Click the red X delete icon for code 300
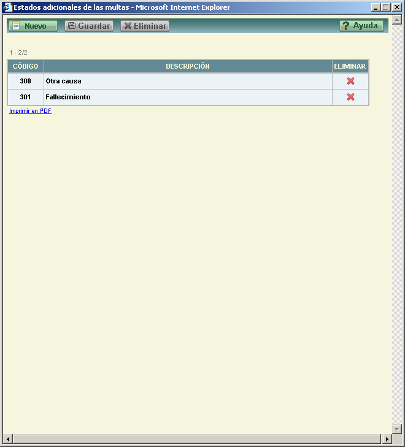 [x=350, y=81]
